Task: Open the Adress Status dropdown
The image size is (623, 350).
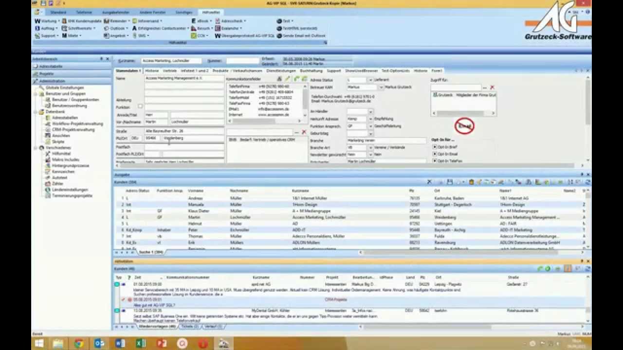Action: coord(370,80)
